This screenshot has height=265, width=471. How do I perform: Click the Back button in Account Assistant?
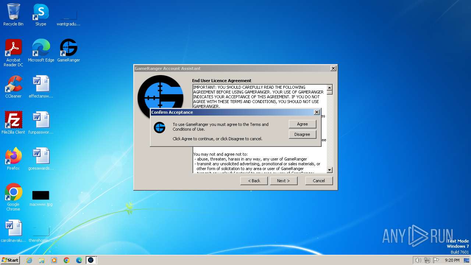254,181
